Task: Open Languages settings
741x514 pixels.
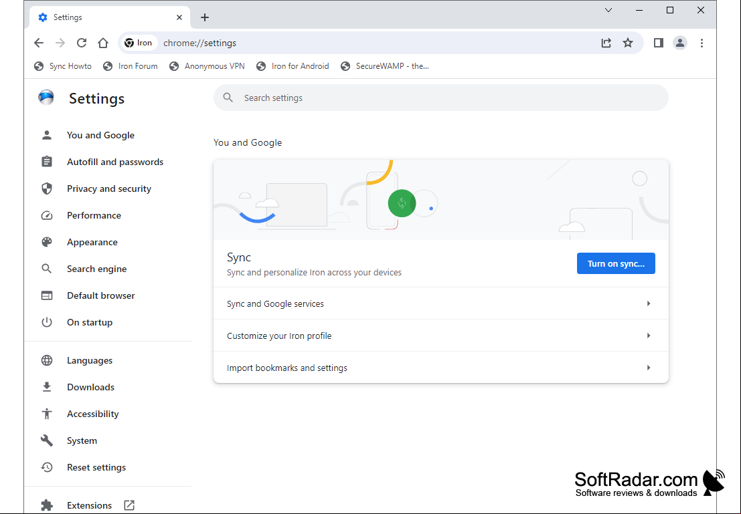Action: click(x=90, y=361)
